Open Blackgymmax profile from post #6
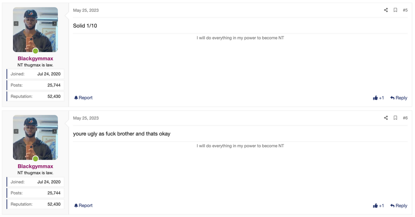 coord(36,166)
